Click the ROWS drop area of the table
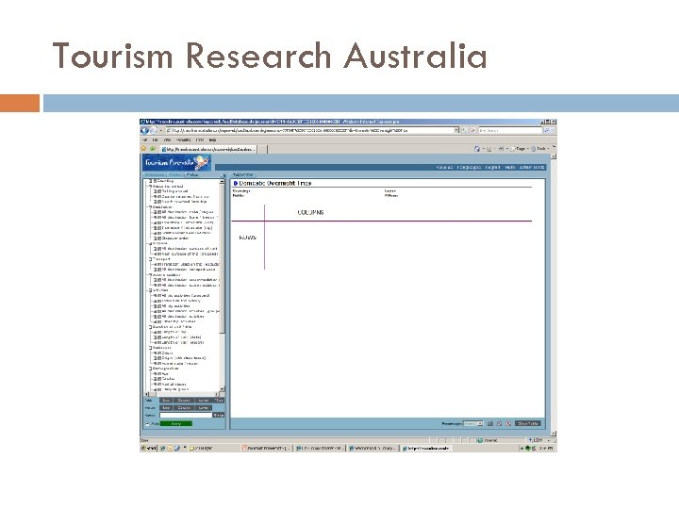Image resolution: width=679 pixels, height=509 pixels. [248, 238]
